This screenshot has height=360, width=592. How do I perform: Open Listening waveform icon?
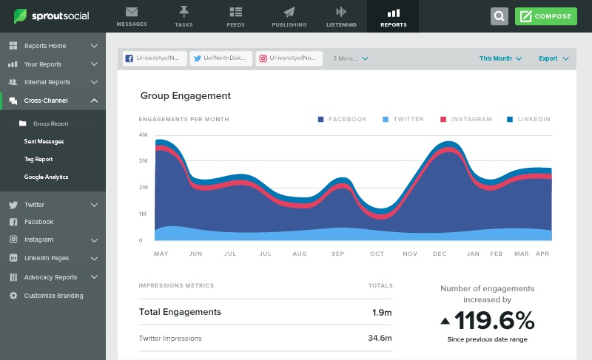click(x=341, y=12)
